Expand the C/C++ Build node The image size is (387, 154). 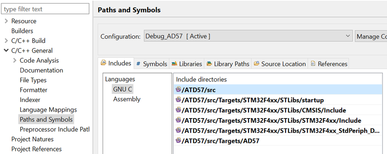pyautogui.click(x=6, y=41)
